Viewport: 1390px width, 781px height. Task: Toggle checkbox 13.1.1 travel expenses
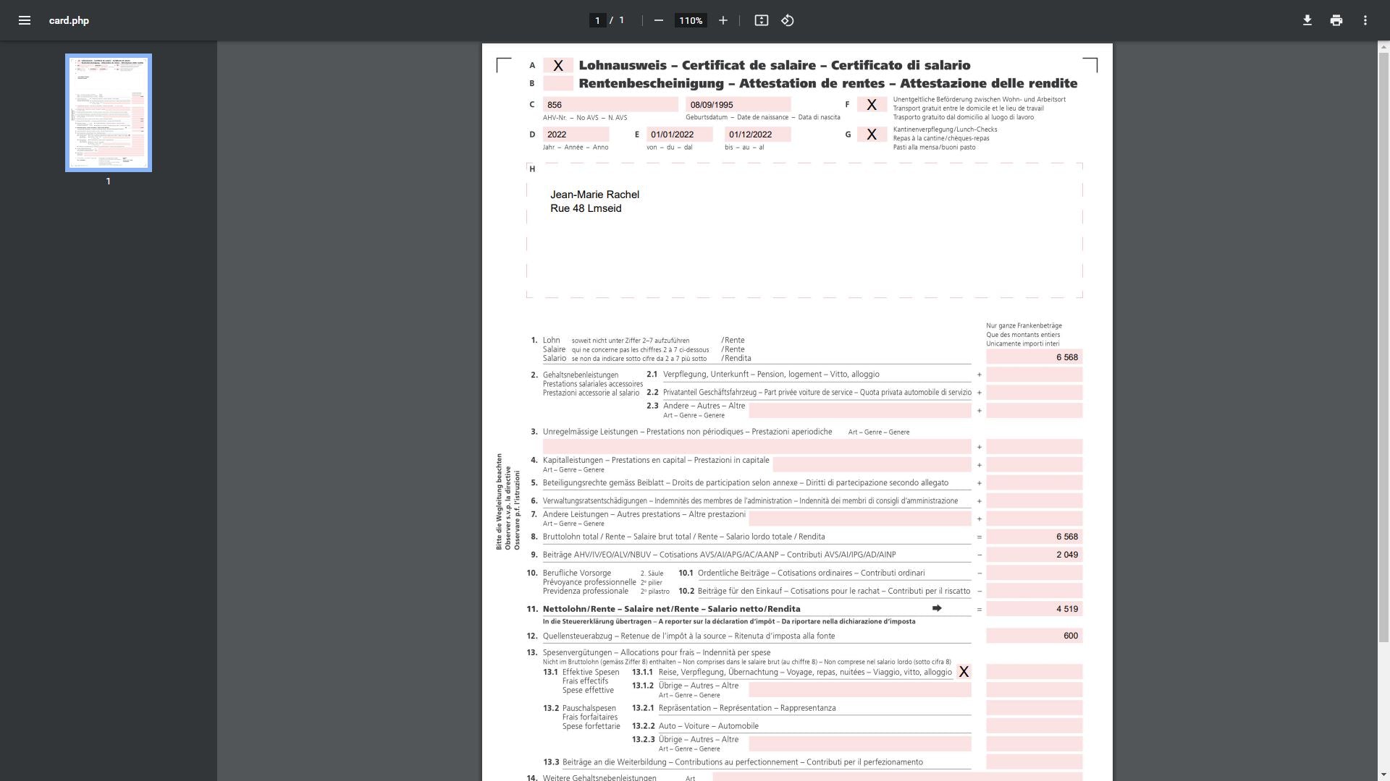964,672
